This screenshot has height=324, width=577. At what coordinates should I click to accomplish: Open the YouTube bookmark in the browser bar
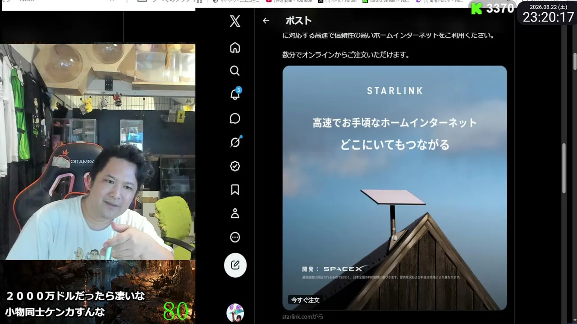click(x=289, y=2)
